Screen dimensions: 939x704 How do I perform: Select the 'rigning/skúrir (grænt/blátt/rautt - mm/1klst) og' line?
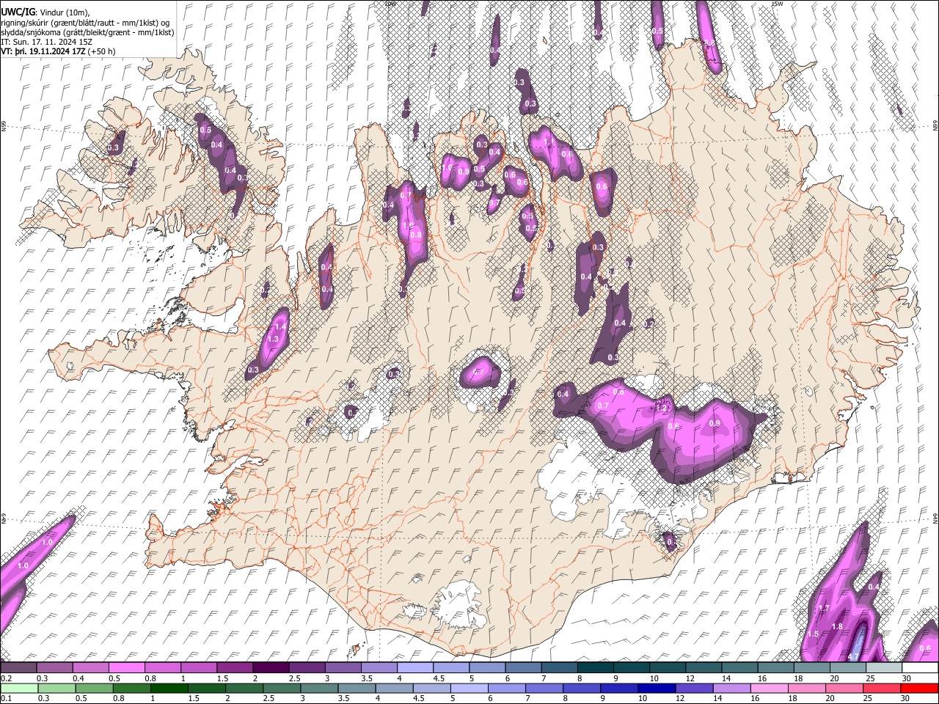[85, 23]
